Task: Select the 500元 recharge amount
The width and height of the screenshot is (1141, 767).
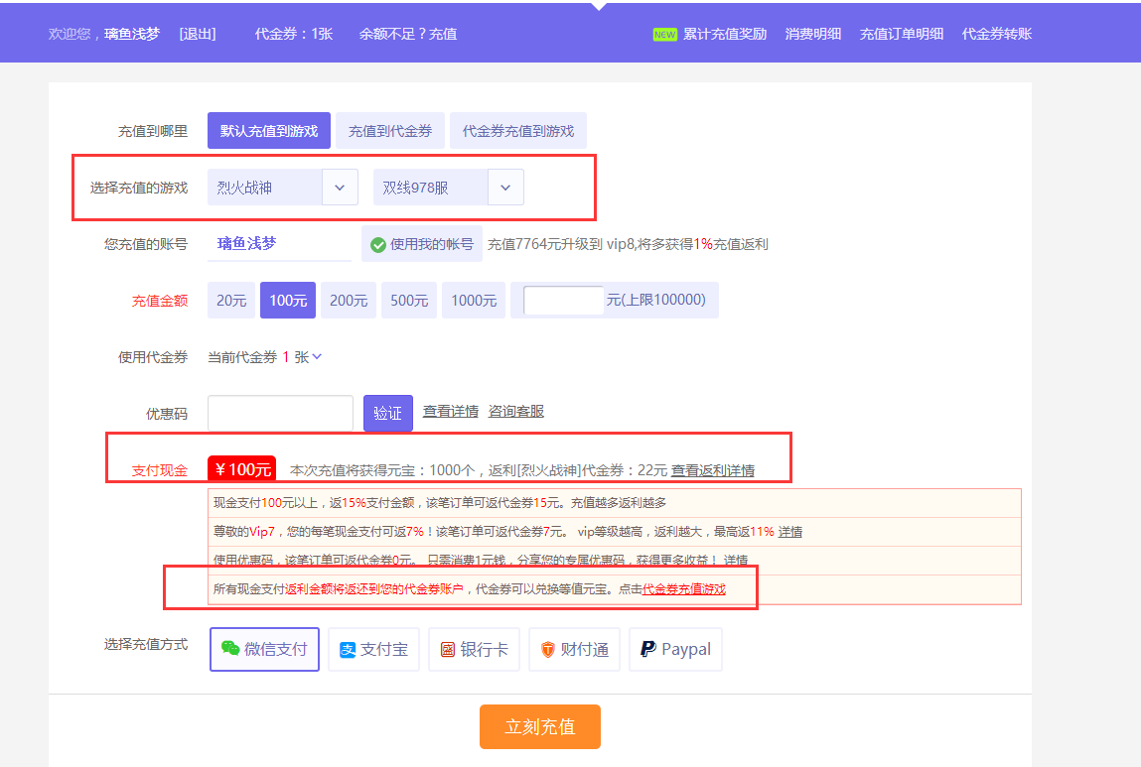Action: [408, 300]
